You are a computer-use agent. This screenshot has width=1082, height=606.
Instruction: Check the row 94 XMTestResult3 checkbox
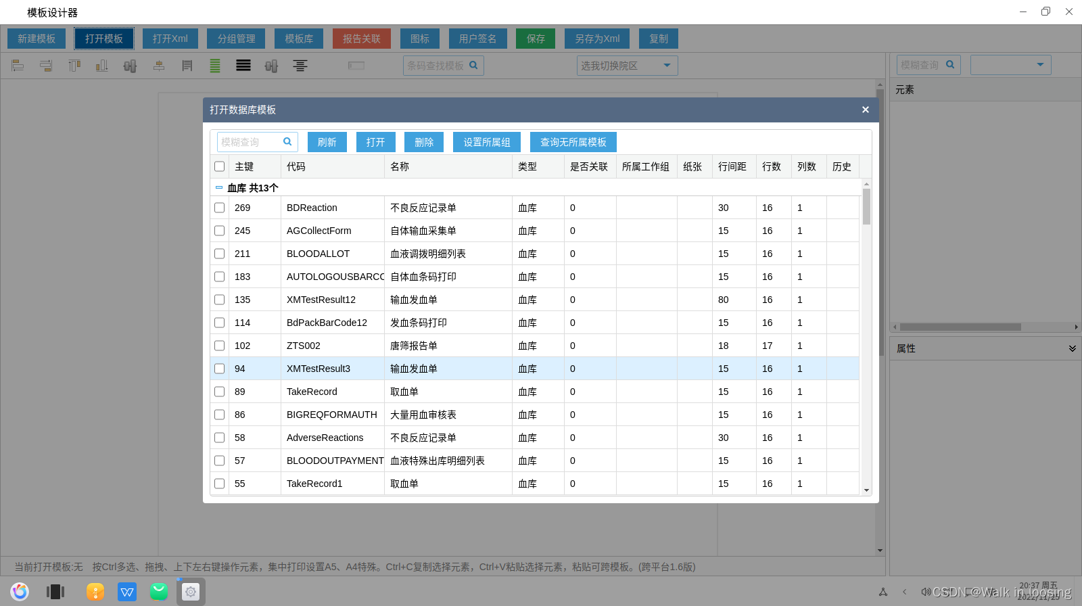point(220,369)
